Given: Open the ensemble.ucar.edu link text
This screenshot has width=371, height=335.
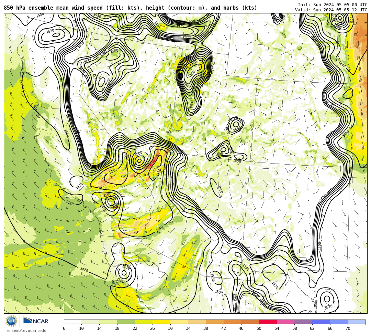Looking at the screenshot, I should (x=27, y=331).
